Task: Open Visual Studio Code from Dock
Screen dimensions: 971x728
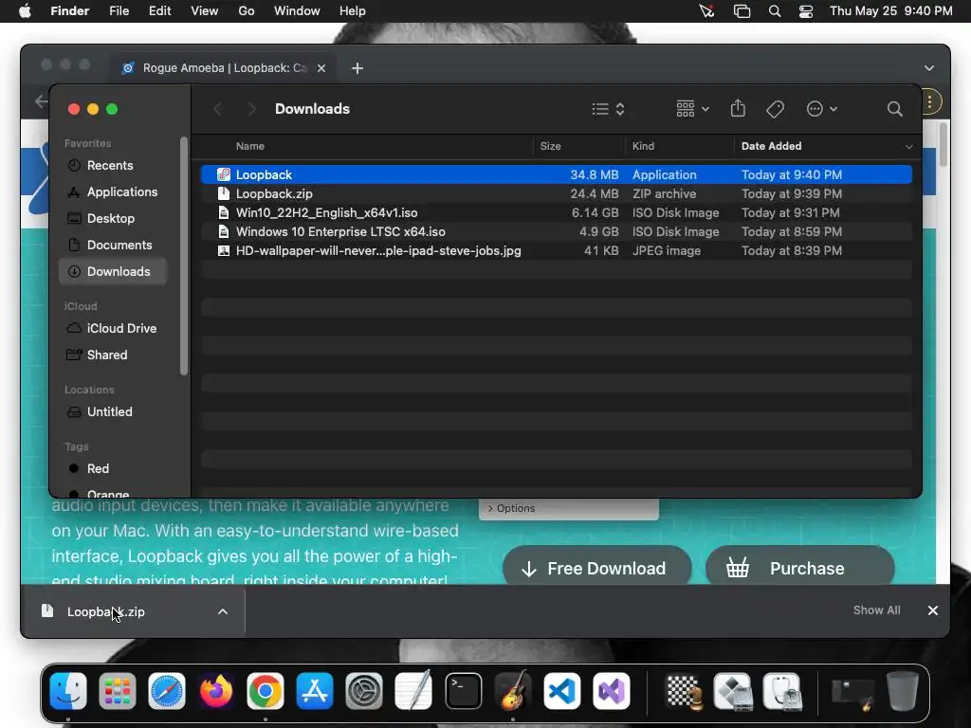Action: point(562,691)
